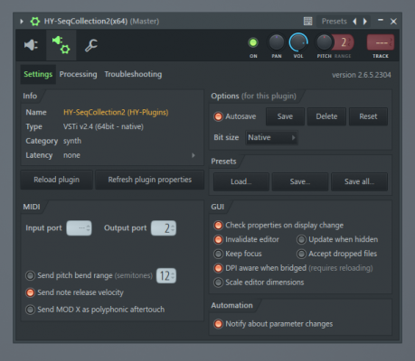Switch to the Processing tab
The height and width of the screenshot is (361, 415).
coord(78,74)
